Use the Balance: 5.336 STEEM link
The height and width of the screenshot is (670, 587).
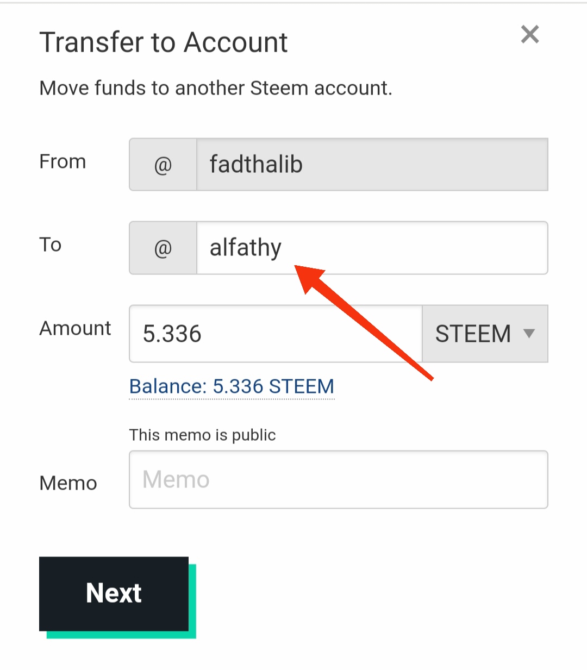(x=232, y=386)
